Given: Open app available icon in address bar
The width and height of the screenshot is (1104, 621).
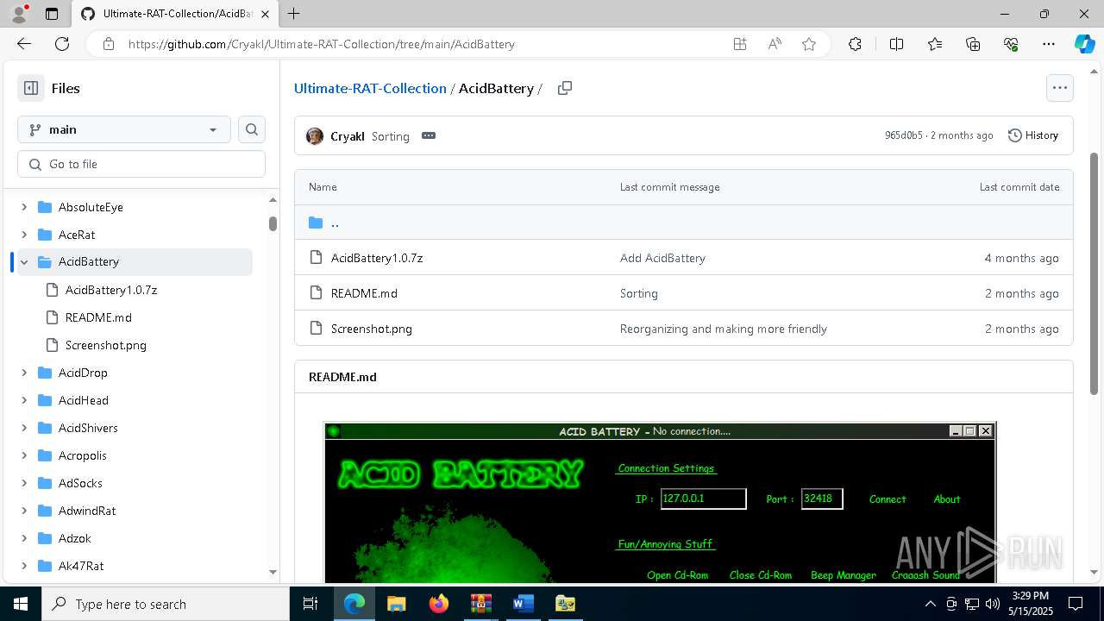Looking at the screenshot, I should (x=740, y=44).
